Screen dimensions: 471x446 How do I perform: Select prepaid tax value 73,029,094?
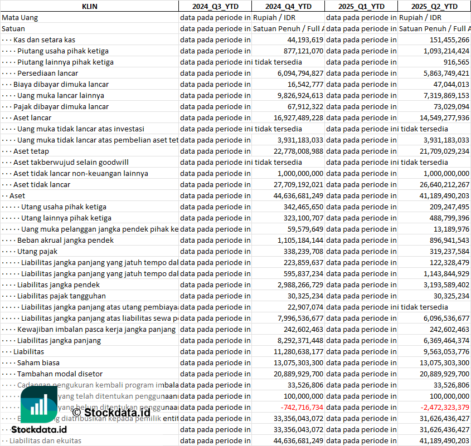point(451,106)
